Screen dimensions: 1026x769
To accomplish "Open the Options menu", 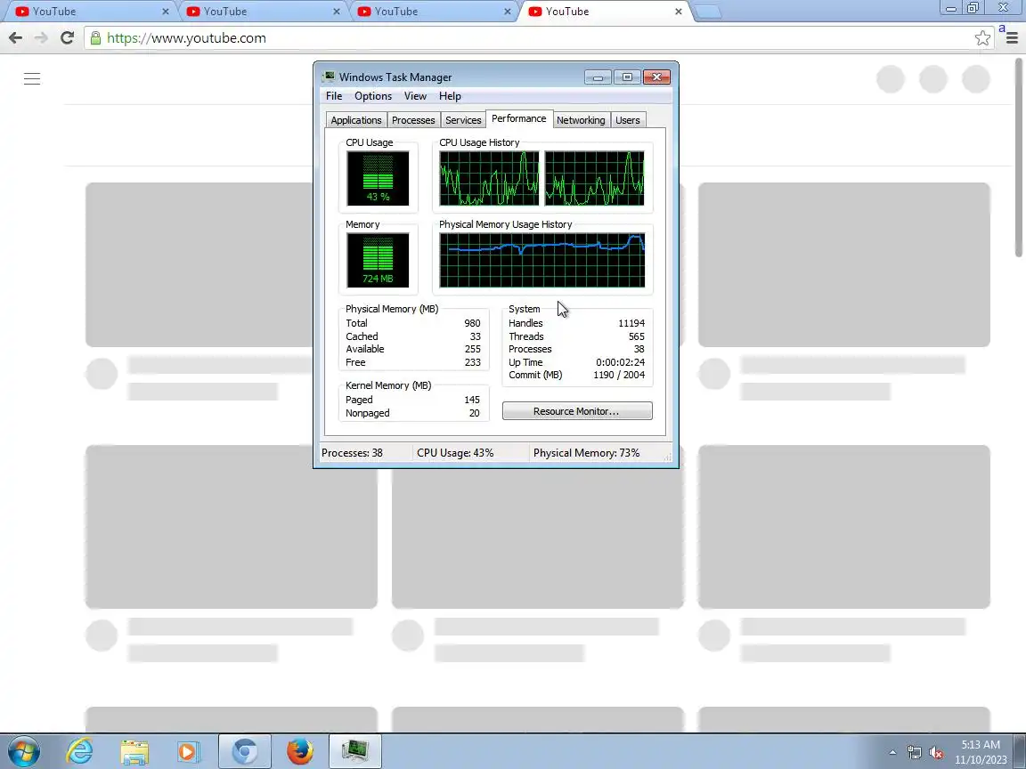I will click(x=373, y=96).
